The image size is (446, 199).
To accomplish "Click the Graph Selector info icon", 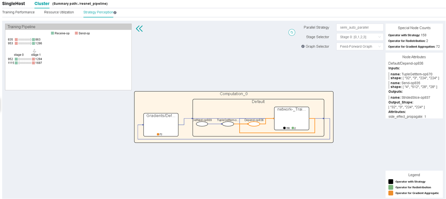I will coord(303,47).
